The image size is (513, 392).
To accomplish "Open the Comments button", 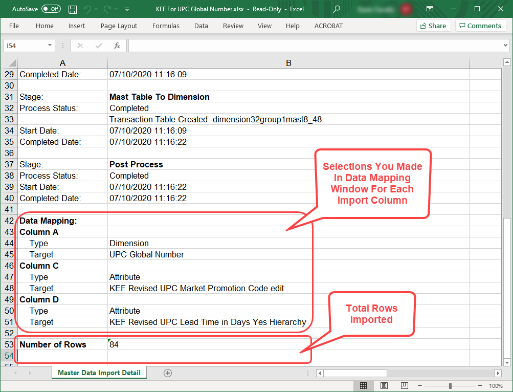I will click(x=479, y=26).
